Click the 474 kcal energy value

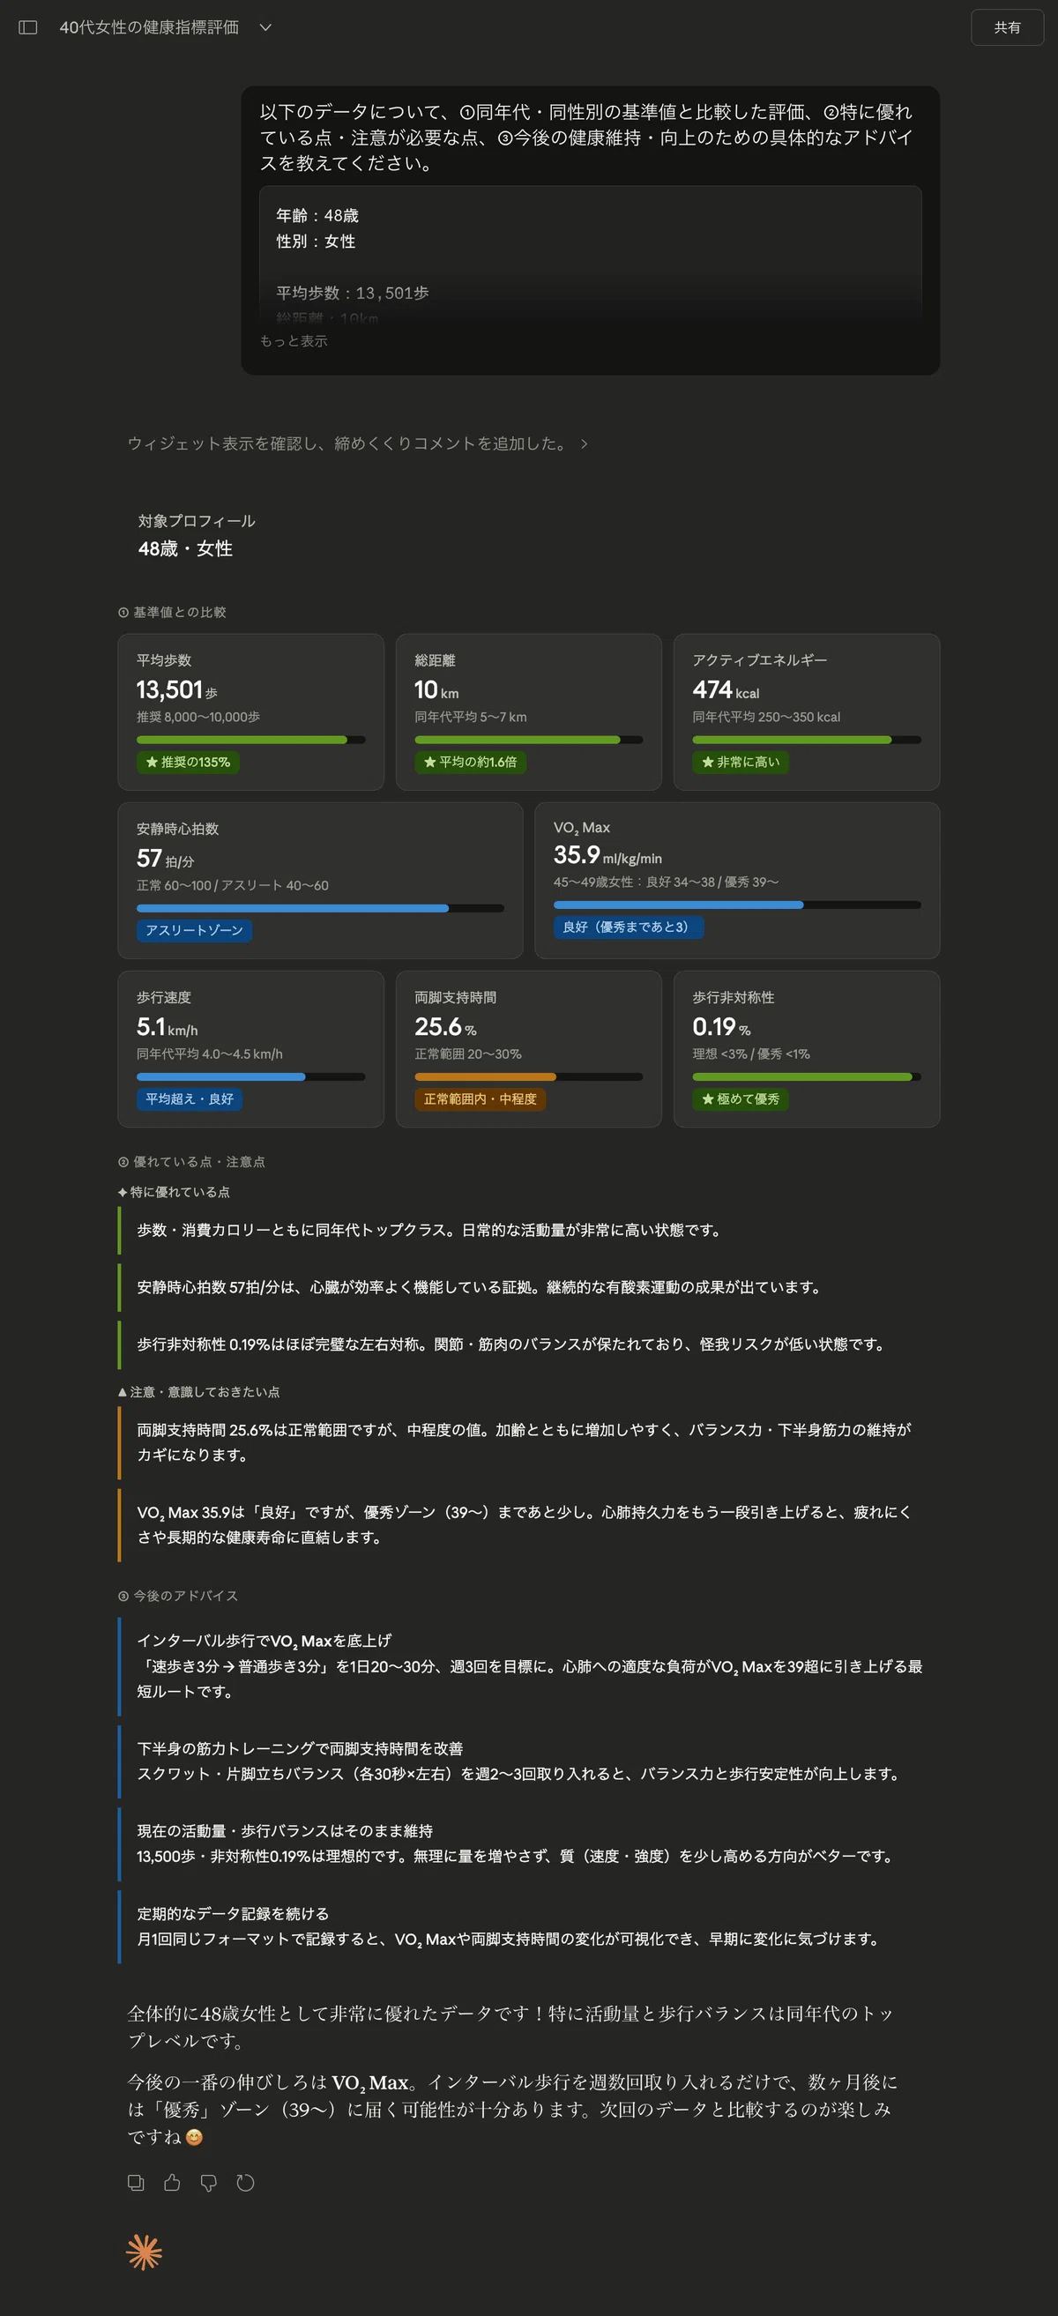pos(726,689)
